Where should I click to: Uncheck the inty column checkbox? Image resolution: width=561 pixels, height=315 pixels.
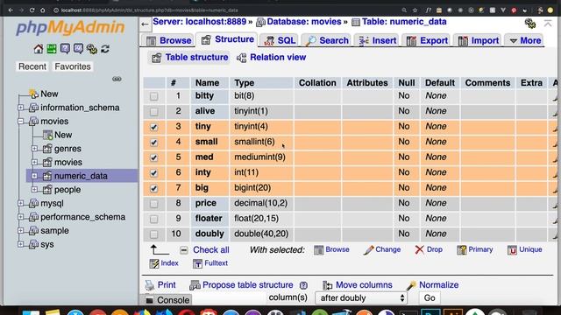pos(154,173)
